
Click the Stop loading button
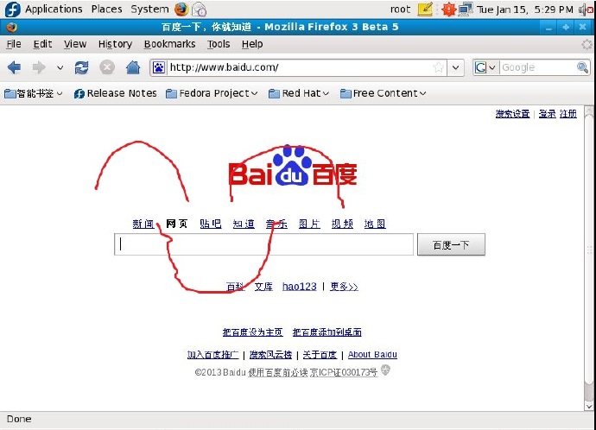pos(107,67)
